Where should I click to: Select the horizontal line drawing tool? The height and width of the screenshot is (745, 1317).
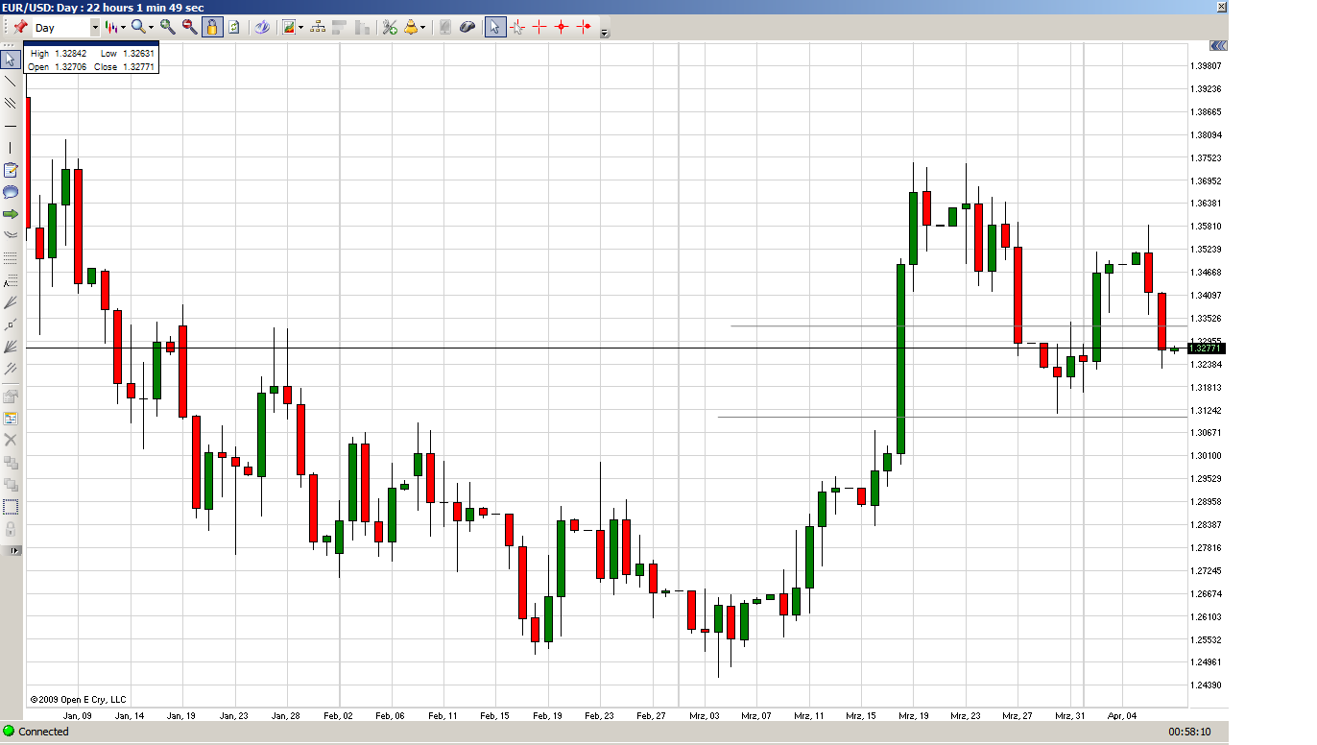click(x=11, y=126)
